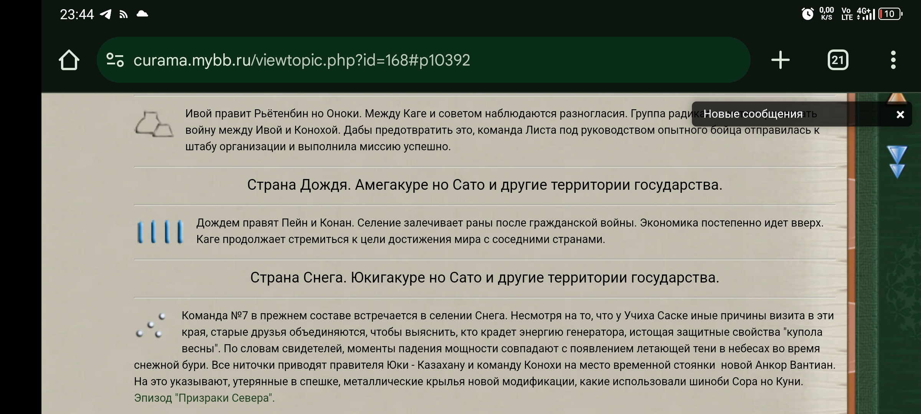921x414 pixels.
Task: Open tab switcher showing 21 tabs
Action: tap(838, 60)
